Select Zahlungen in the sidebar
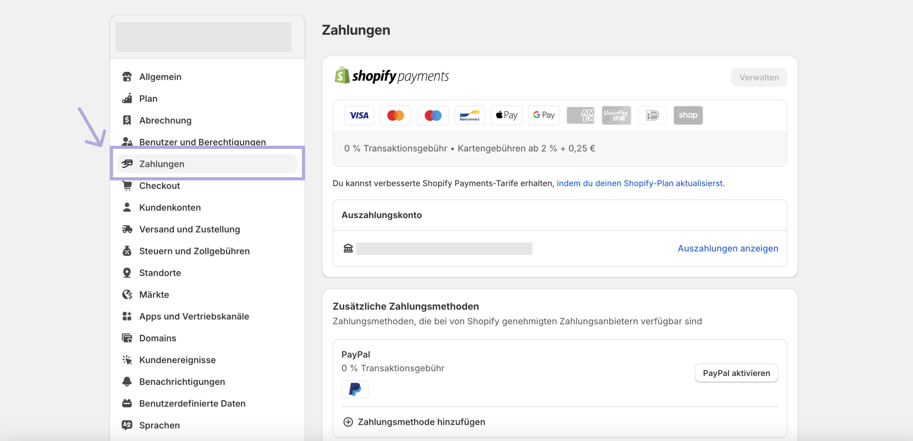Screen dimensions: 913x441 207,164
